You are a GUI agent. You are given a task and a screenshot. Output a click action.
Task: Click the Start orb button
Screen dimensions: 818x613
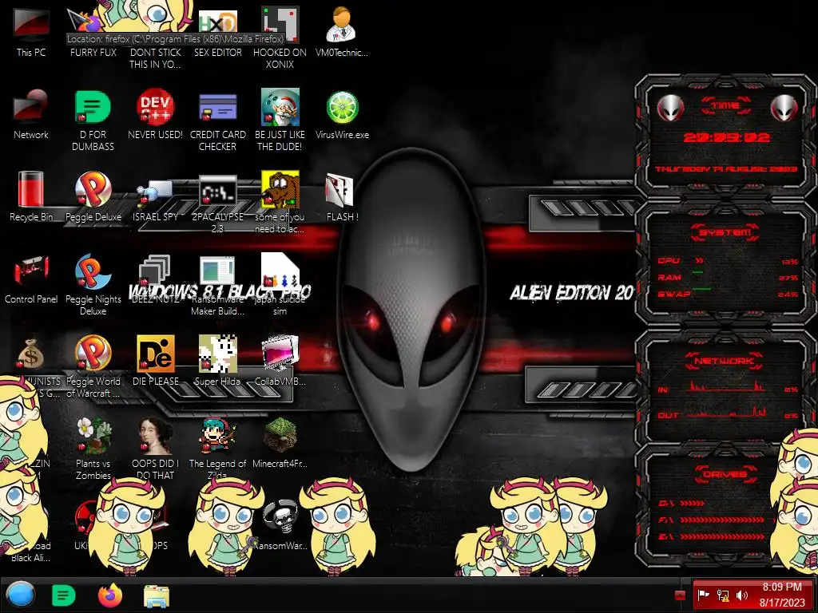coord(21,595)
